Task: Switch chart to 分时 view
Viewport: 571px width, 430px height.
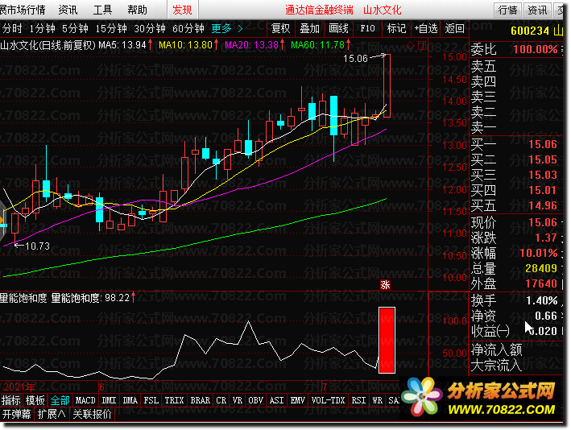Action: pyautogui.click(x=12, y=28)
